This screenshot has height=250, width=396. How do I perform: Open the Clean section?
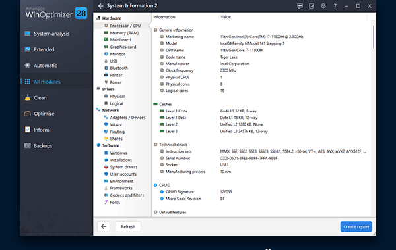[40, 97]
